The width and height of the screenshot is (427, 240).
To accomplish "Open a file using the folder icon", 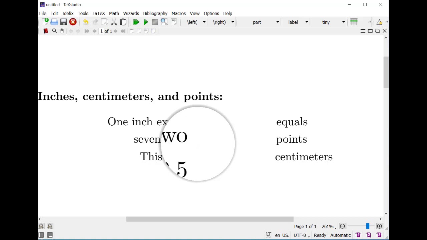I will pyautogui.click(x=54, y=22).
